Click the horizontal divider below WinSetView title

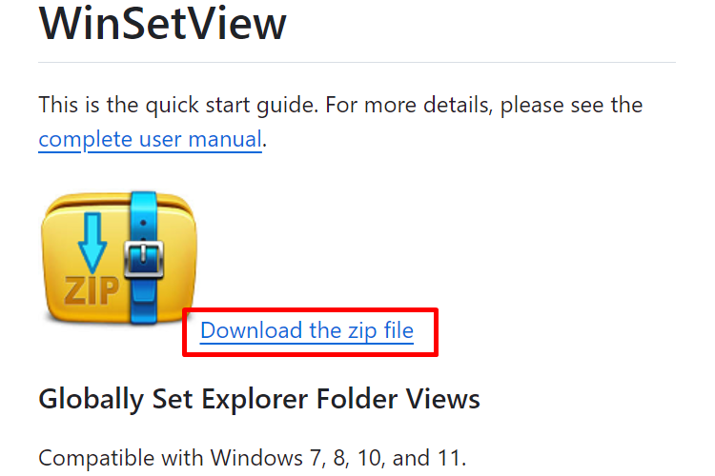click(357, 63)
